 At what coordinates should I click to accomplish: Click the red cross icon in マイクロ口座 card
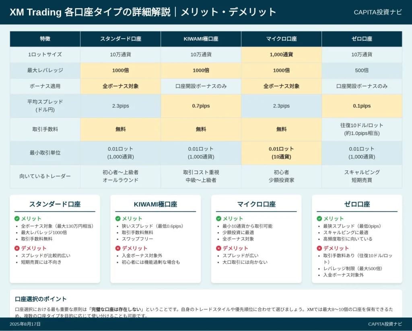218,248
